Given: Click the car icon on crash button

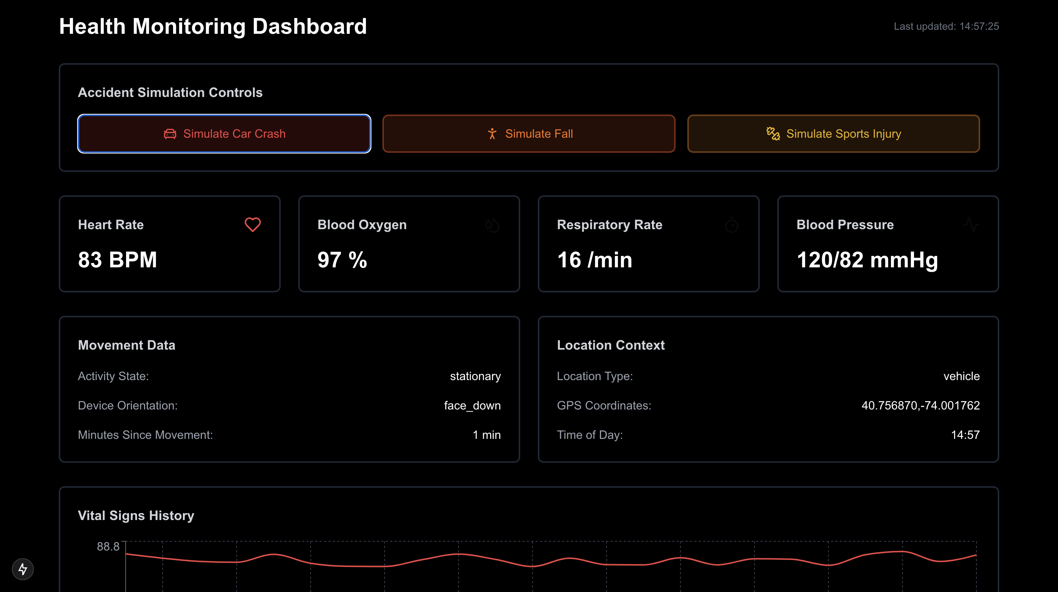Looking at the screenshot, I should point(170,134).
